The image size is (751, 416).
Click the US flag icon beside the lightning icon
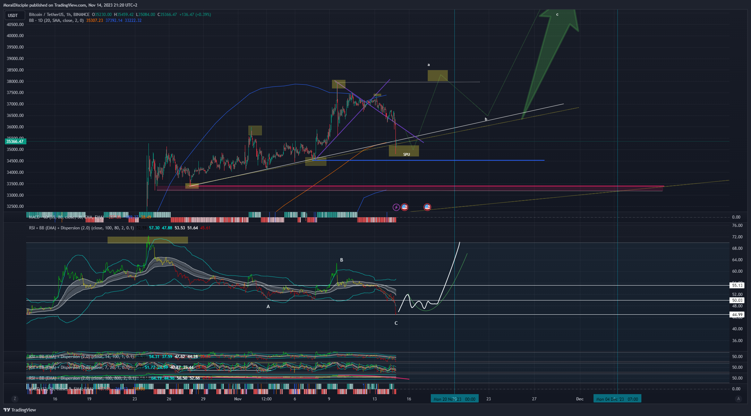pyautogui.click(x=404, y=207)
